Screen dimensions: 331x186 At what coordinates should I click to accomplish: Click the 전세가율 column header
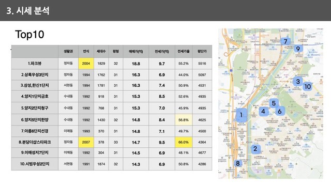click(x=184, y=52)
